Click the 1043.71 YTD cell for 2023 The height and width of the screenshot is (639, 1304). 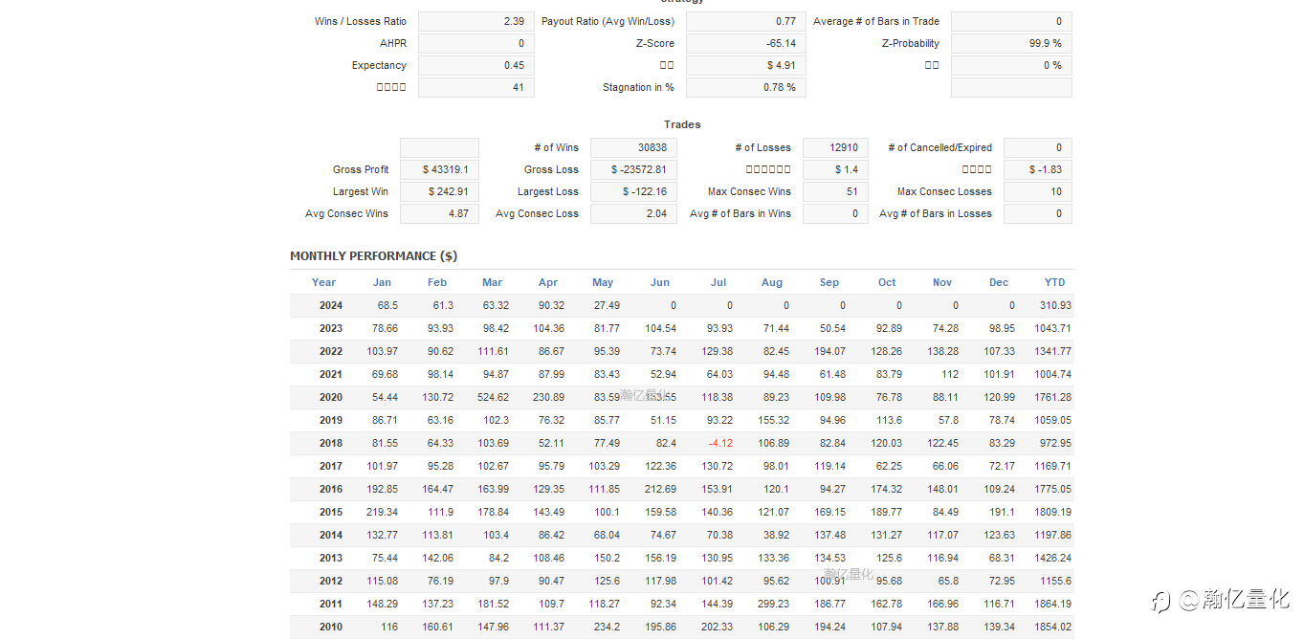1052,328
